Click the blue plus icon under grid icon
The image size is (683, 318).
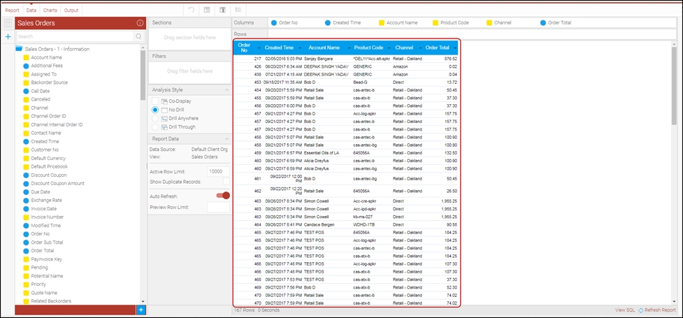[x=8, y=37]
